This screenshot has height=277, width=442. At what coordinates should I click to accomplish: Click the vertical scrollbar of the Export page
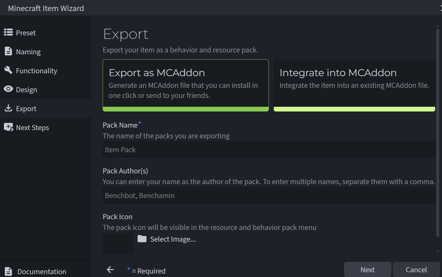click(x=438, y=133)
